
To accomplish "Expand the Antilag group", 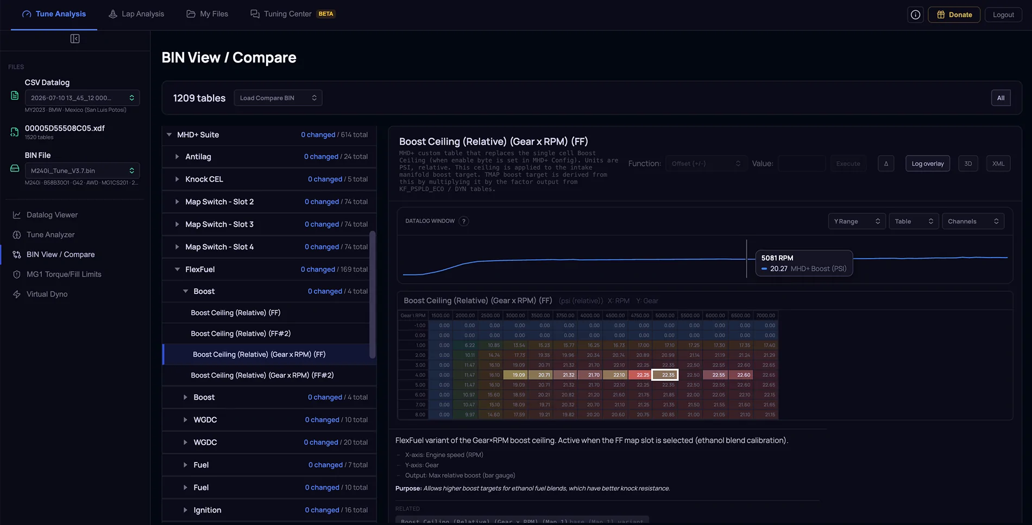I will click(177, 157).
